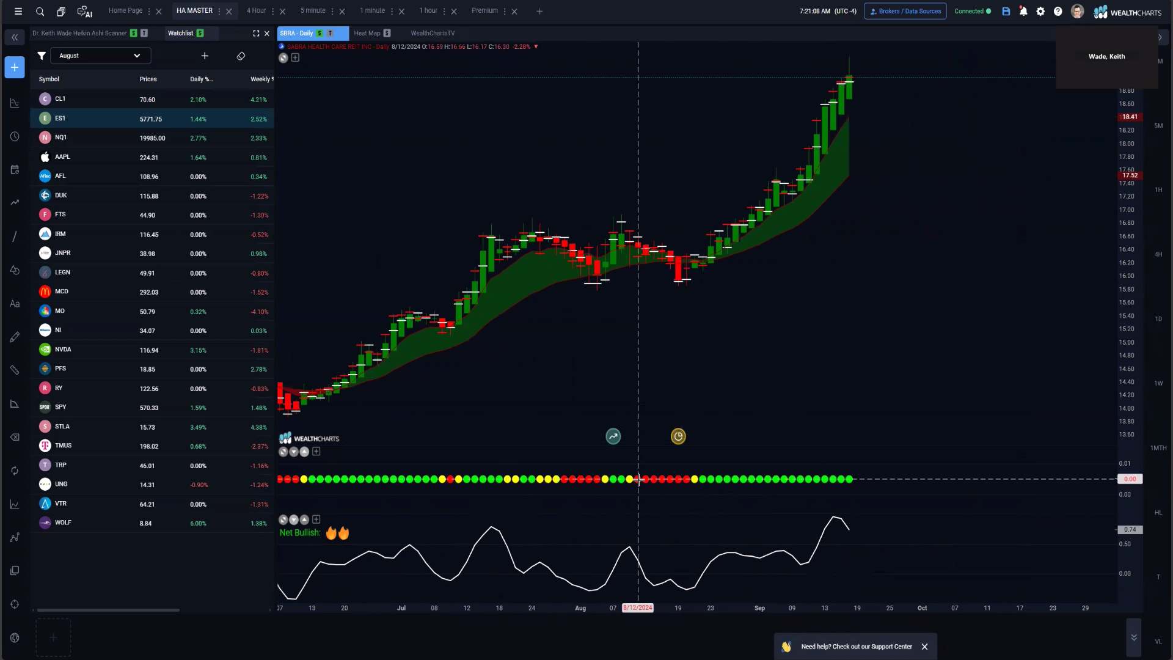Switch to the 4 Hour tab

pyautogui.click(x=256, y=11)
